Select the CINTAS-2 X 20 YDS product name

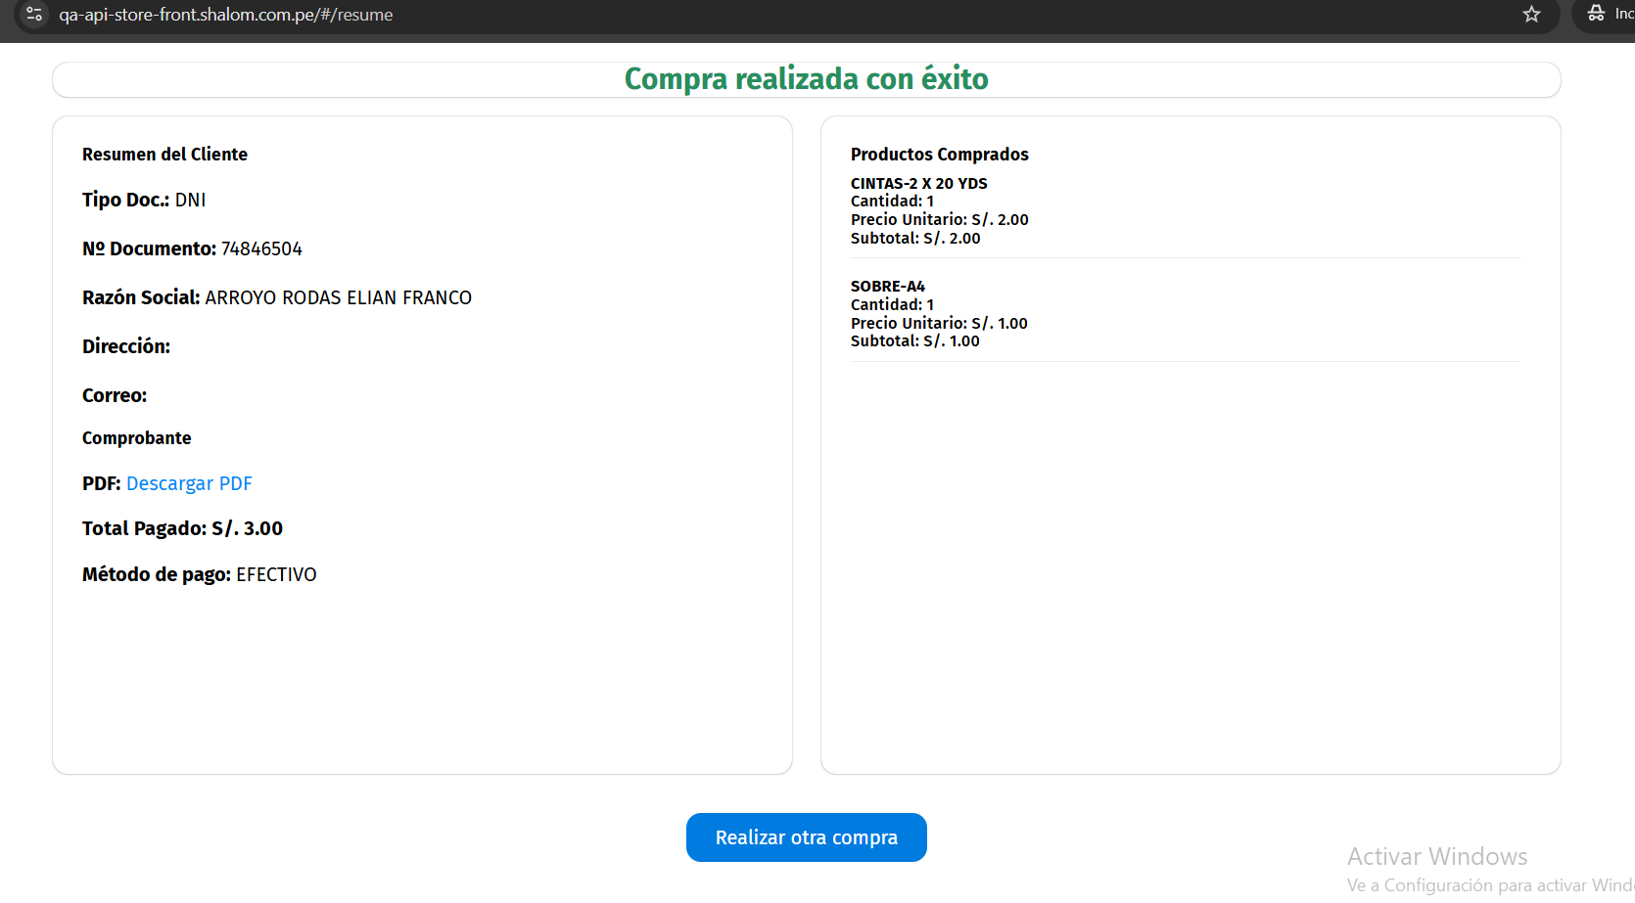pyautogui.click(x=918, y=183)
